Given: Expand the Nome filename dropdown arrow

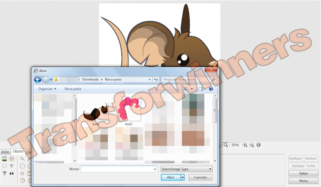Looking at the screenshot, I should coord(155,169).
